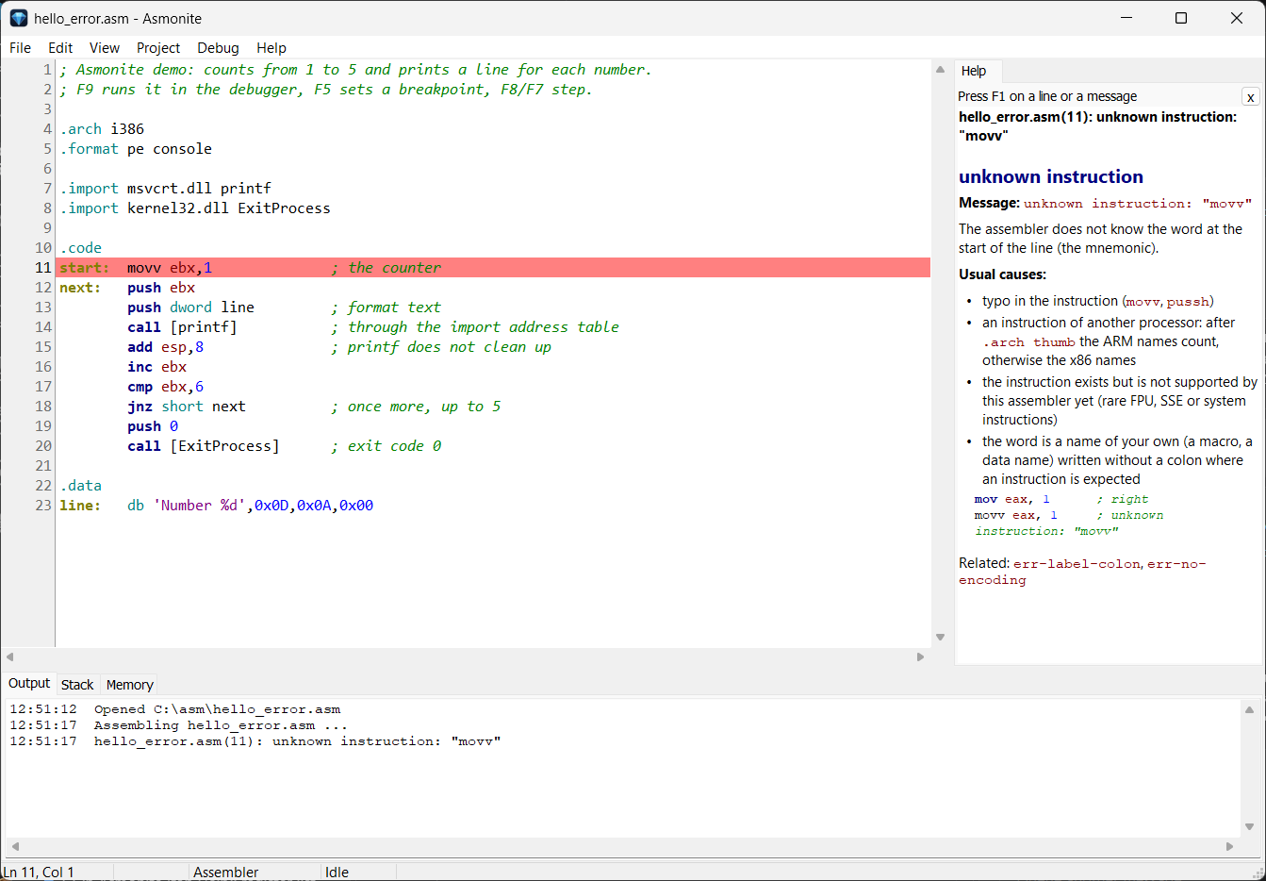This screenshot has height=881, width=1266.
Task: Click "Press F1 on a line or a message" hint
Action: pyautogui.click(x=1047, y=96)
